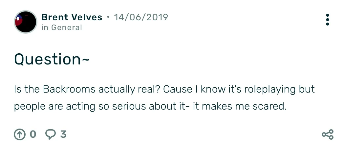Click the Brent Velves username

coord(72,17)
